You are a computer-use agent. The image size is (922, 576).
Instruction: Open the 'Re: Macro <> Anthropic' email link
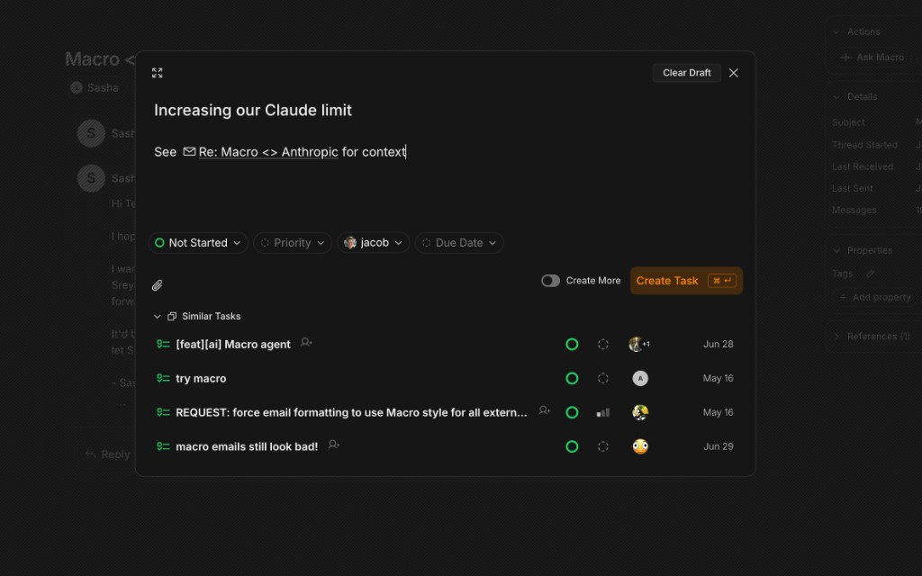point(268,151)
